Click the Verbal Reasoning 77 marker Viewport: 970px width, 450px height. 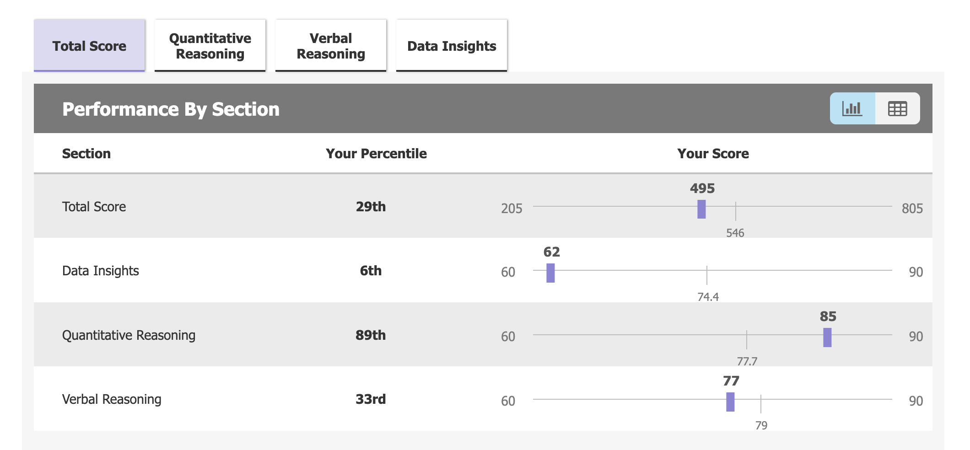point(731,402)
